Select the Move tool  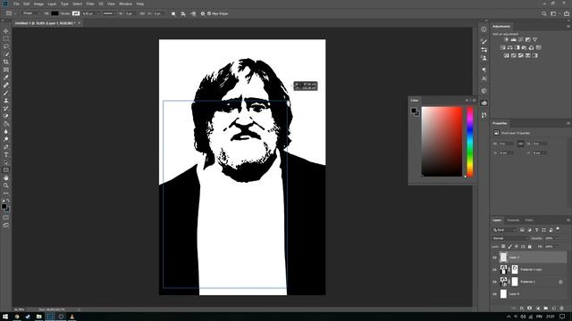6,31
